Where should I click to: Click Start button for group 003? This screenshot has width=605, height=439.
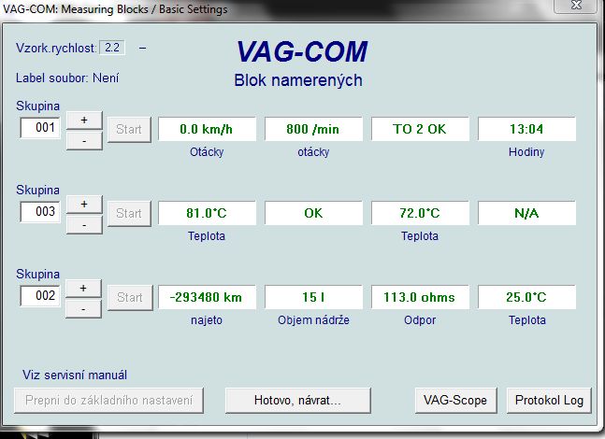(x=129, y=214)
